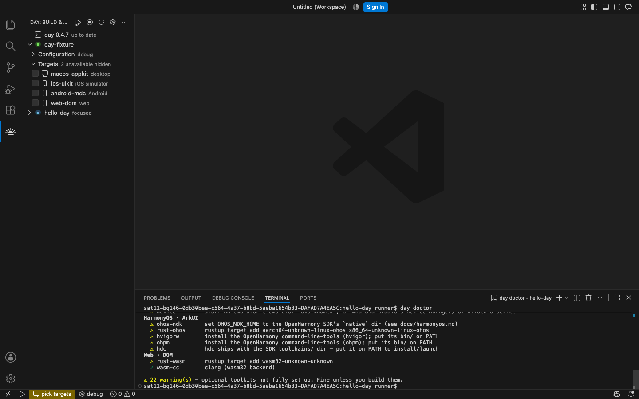
Task: Open Day panel settings gear
Action: coord(113,22)
